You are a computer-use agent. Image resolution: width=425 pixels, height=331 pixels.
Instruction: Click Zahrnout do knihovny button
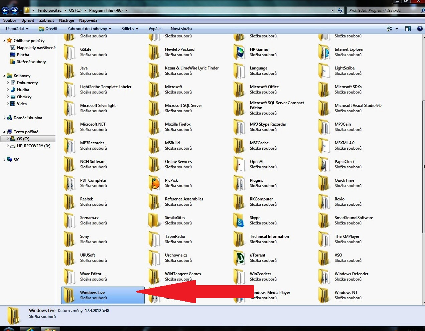click(89, 29)
